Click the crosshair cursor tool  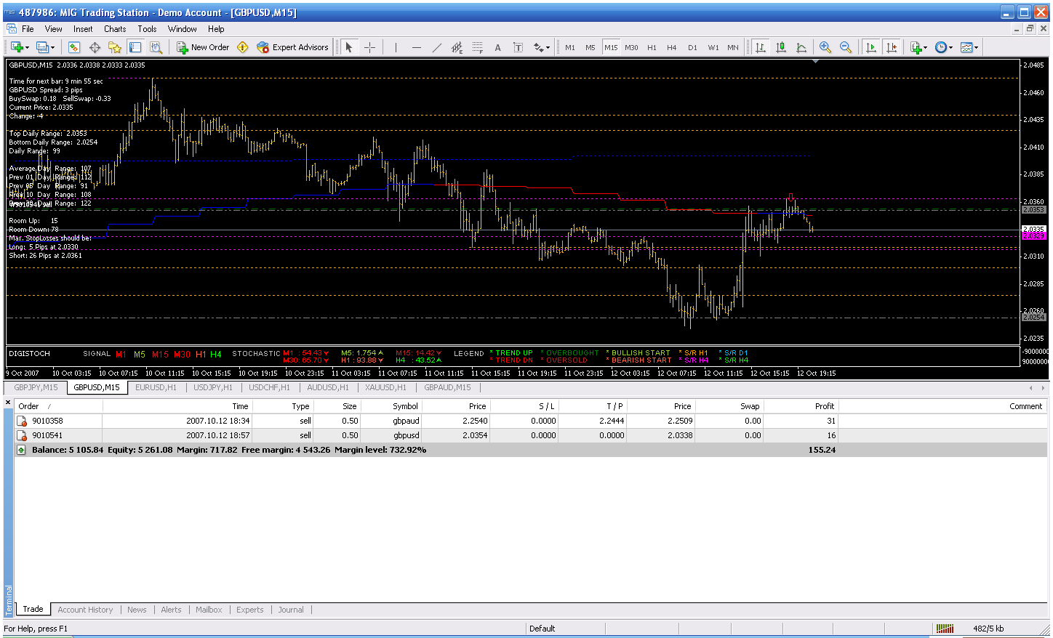click(369, 47)
